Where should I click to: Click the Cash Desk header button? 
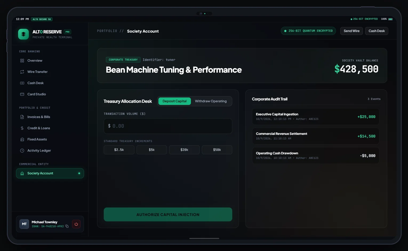pyautogui.click(x=377, y=31)
